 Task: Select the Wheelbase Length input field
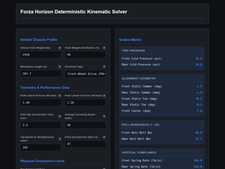[41, 74]
